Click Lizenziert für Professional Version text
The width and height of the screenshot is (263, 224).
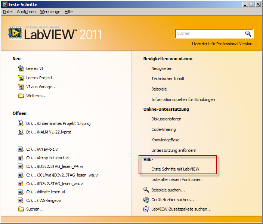[222, 44]
